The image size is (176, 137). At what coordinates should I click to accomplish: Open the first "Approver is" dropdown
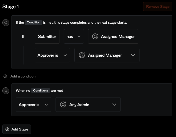point(52,55)
